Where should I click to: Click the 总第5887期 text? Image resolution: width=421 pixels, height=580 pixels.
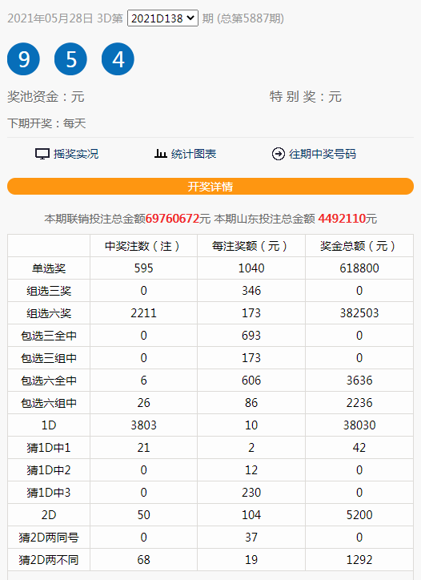point(251,18)
